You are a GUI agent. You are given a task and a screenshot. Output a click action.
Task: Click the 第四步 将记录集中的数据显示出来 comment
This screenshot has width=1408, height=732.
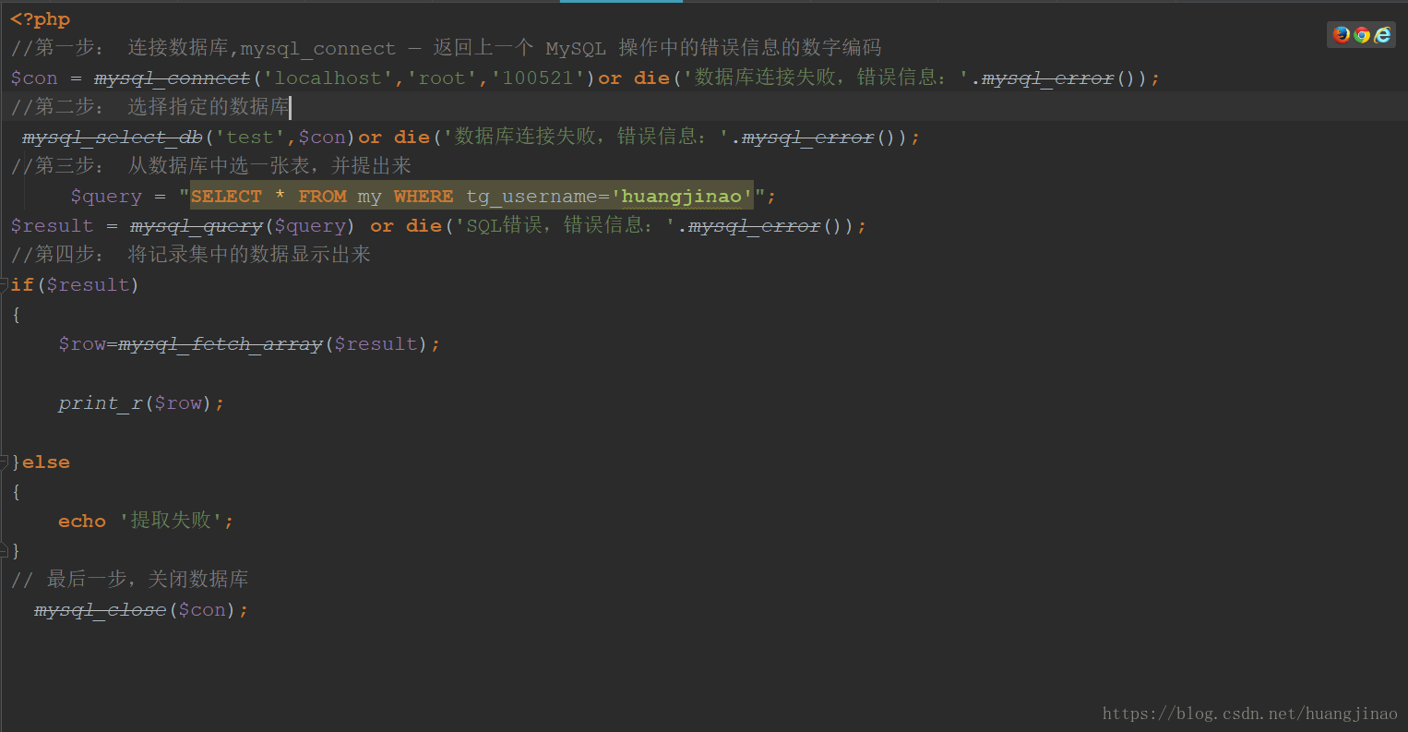tap(190, 255)
